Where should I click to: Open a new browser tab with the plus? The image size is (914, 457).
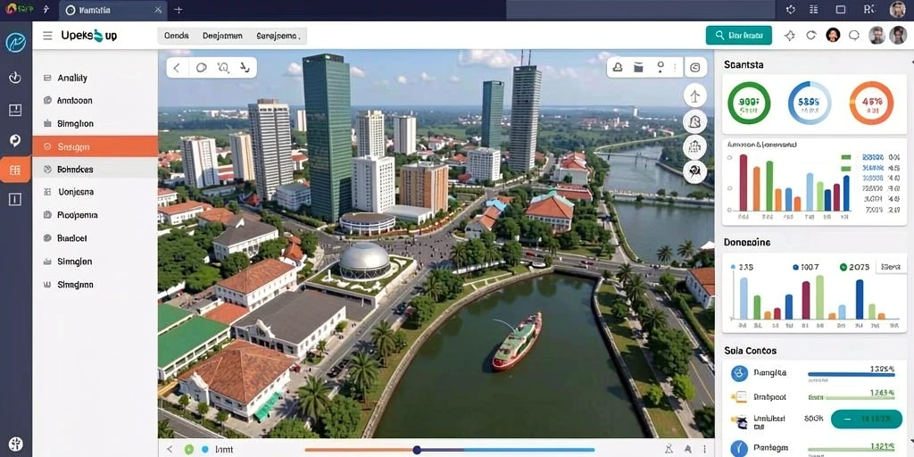[179, 10]
